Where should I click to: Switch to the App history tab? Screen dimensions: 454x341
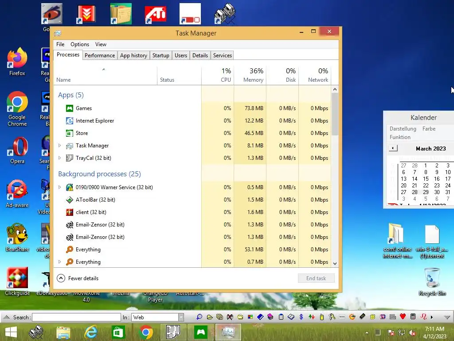(133, 56)
